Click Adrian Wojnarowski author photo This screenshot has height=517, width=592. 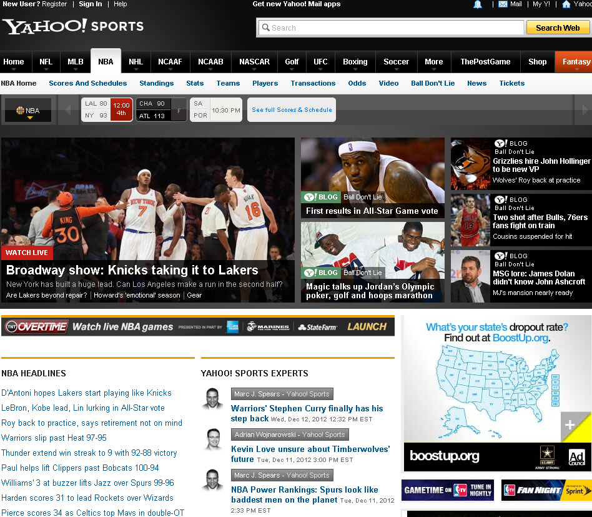tap(214, 439)
